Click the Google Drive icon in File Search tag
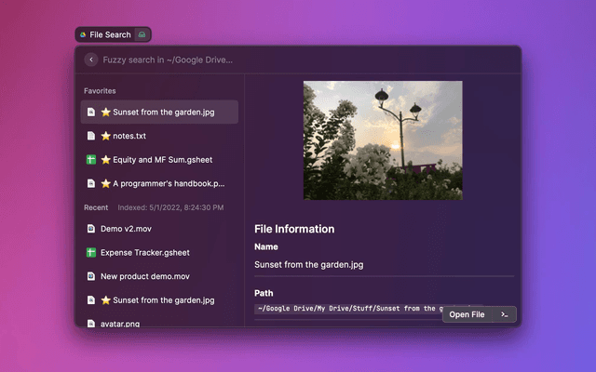Image resolution: width=596 pixels, height=372 pixels. (x=83, y=34)
